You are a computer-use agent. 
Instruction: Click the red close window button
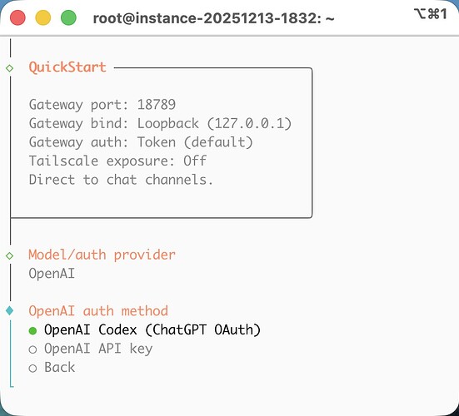tap(17, 17)
